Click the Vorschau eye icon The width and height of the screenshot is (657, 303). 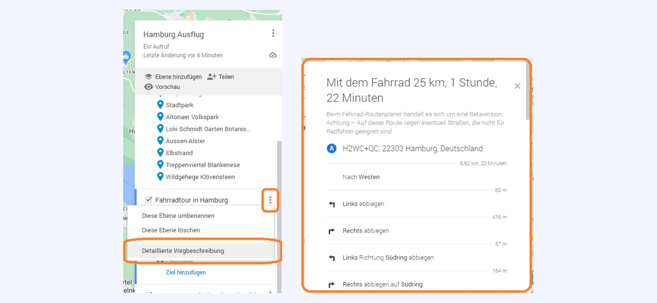(149, 87)
